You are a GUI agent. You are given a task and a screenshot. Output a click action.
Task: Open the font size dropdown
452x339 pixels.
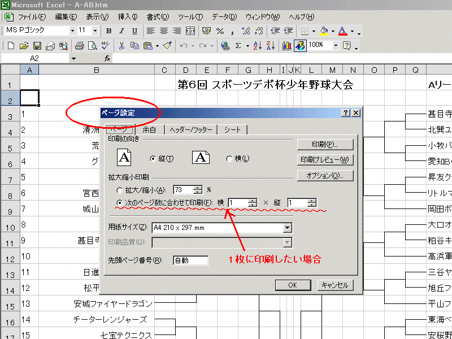[x=95, y=31]
